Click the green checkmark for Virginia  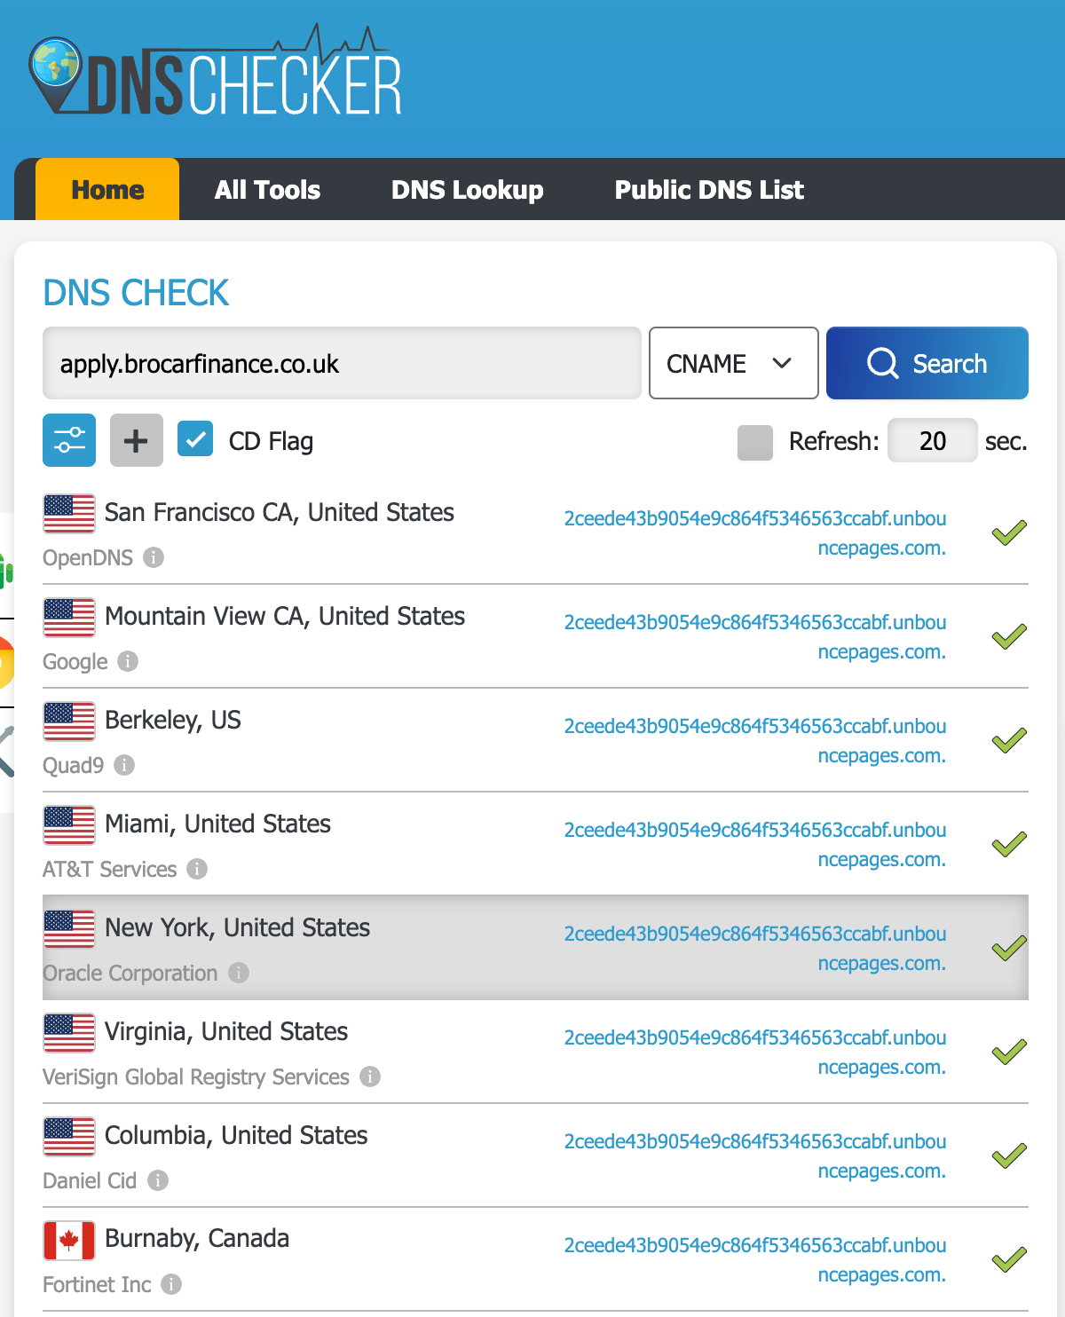1009,1052
